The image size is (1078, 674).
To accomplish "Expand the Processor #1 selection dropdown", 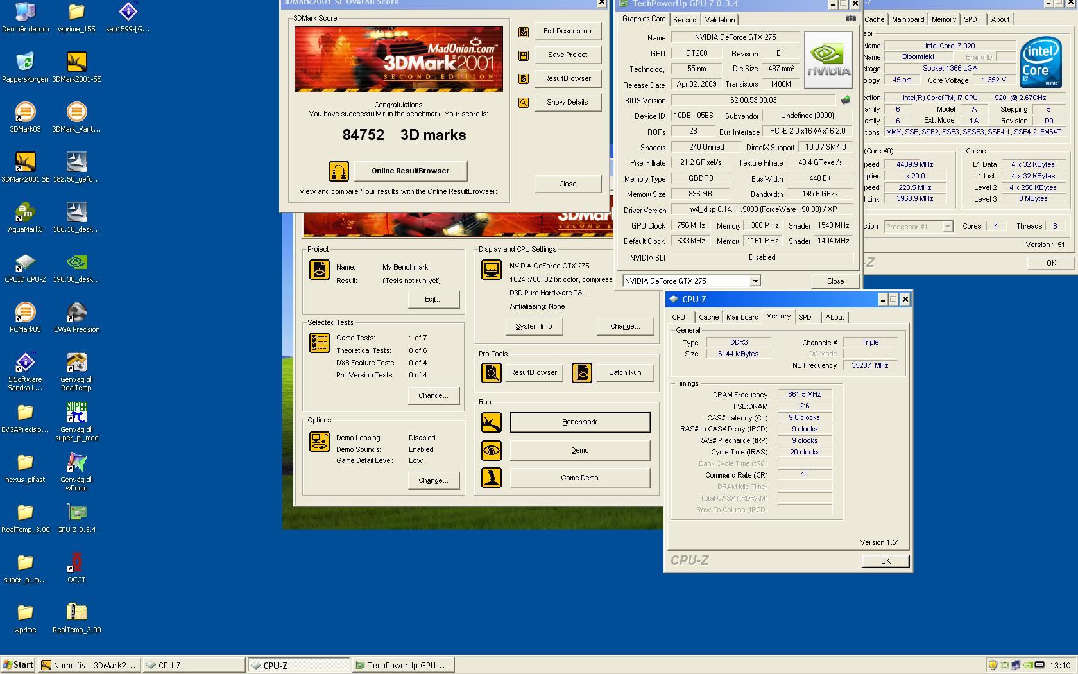I will (x=948, y=227).
